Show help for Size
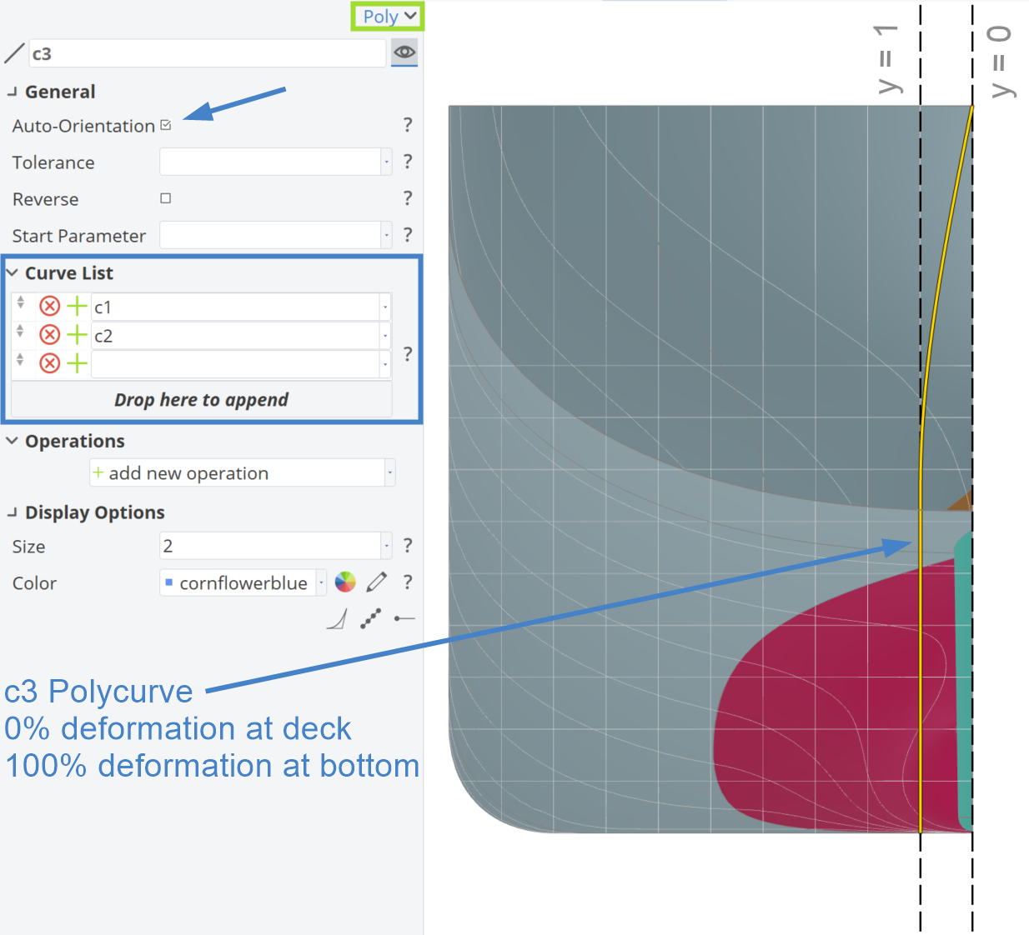 408,546
